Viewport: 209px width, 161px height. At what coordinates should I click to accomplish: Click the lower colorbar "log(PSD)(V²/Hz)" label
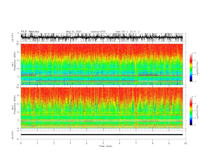(198, 112)
